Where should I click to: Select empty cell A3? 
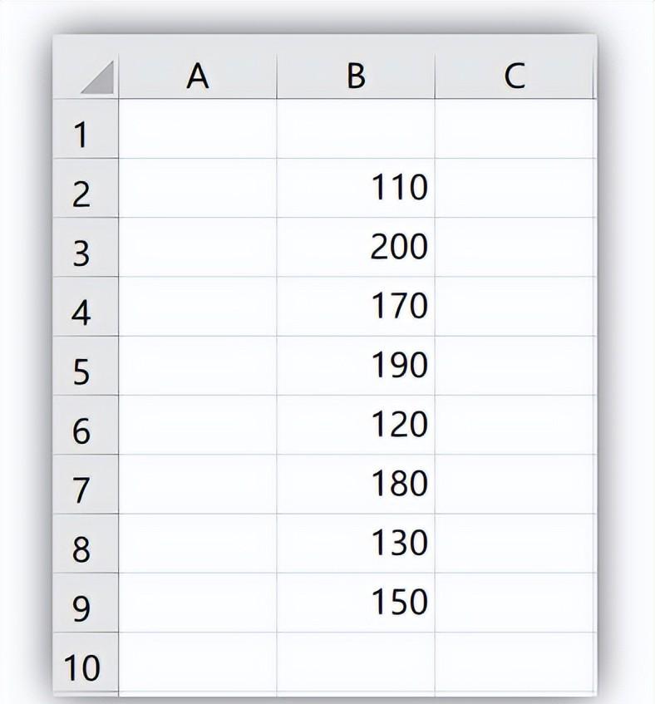pos(198,248)
